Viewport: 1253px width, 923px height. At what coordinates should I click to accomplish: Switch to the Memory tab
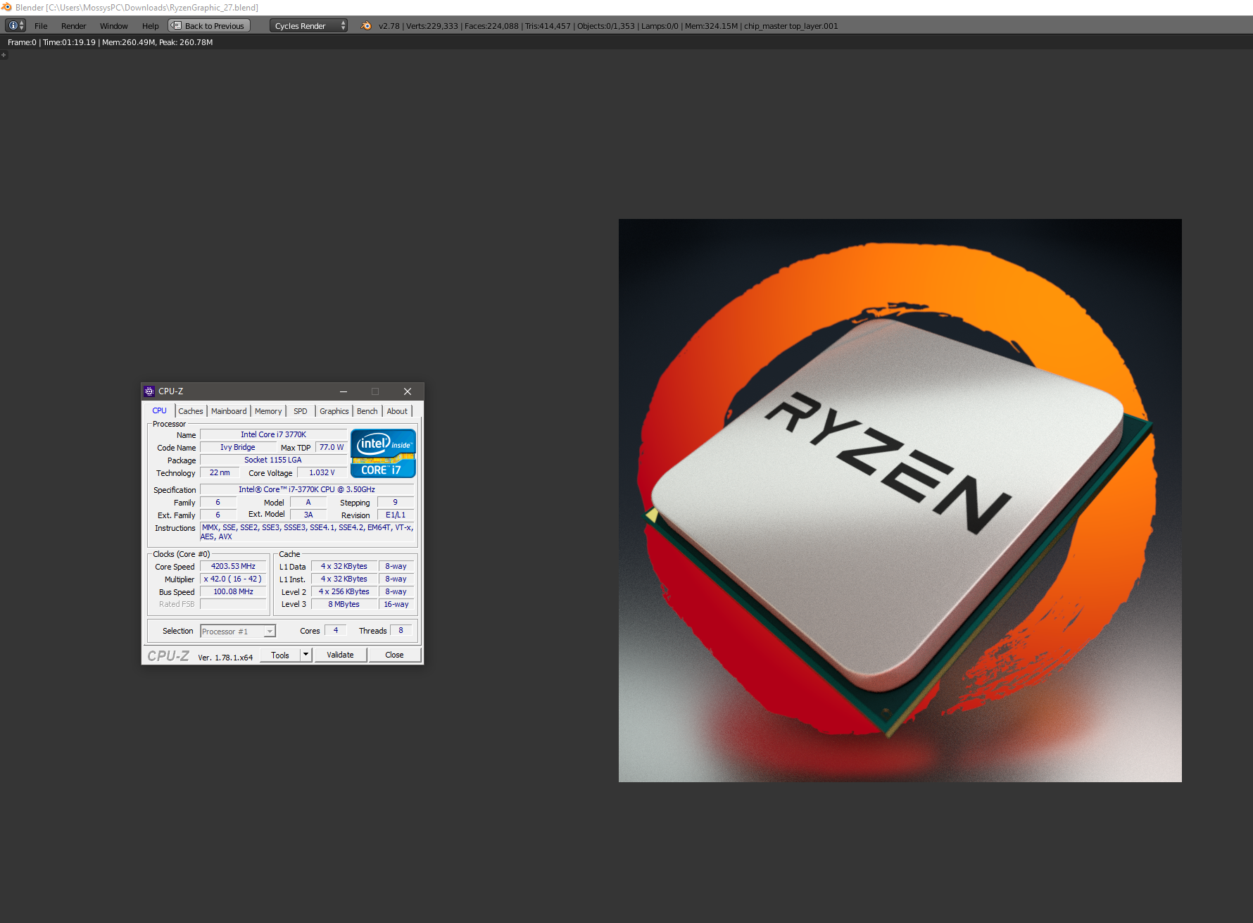pos(268,411)
